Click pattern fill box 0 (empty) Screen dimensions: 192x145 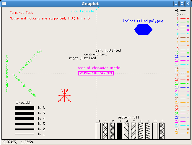(98, 131)
